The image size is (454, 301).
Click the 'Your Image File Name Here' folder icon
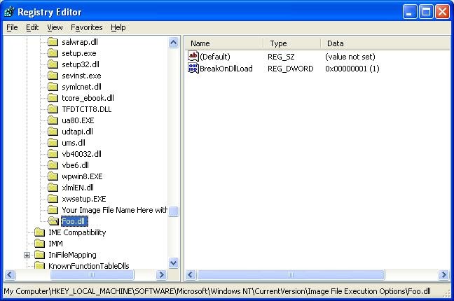click(53, 210)
